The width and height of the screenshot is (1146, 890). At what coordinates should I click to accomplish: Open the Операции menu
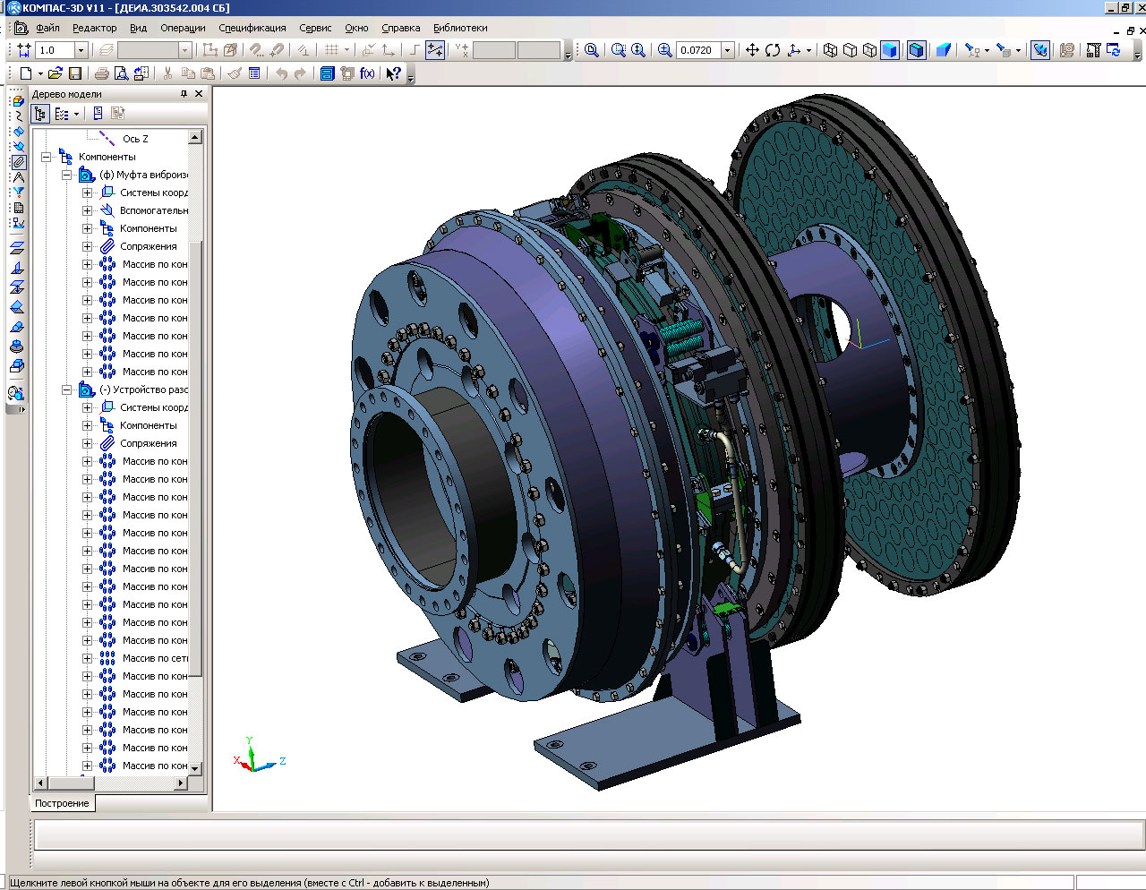[x=183, y=28]
